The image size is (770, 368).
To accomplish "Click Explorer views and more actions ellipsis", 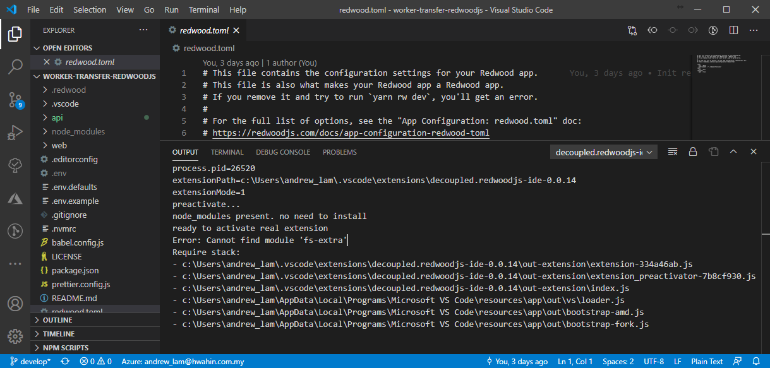I will pos(144,30).
